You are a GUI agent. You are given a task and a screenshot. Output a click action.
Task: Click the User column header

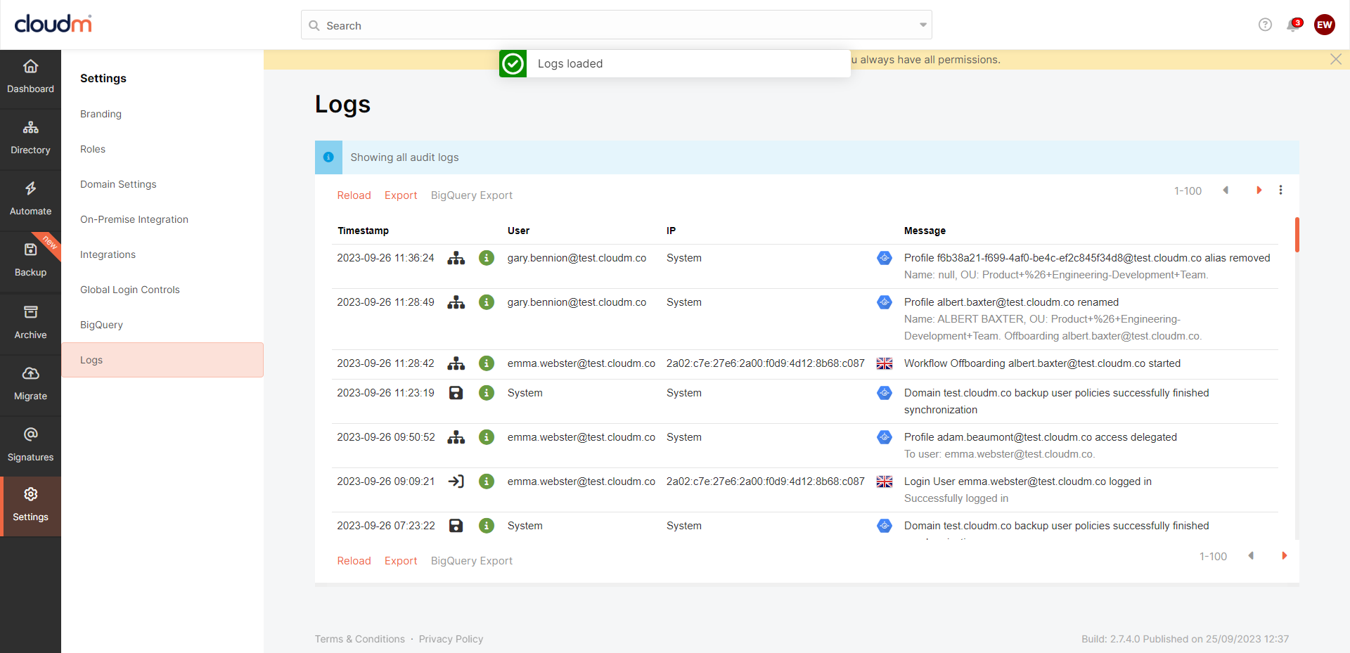point(518,231)
